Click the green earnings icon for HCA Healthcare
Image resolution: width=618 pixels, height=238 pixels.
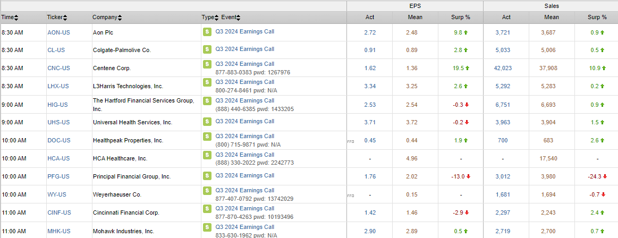point(207,155)
